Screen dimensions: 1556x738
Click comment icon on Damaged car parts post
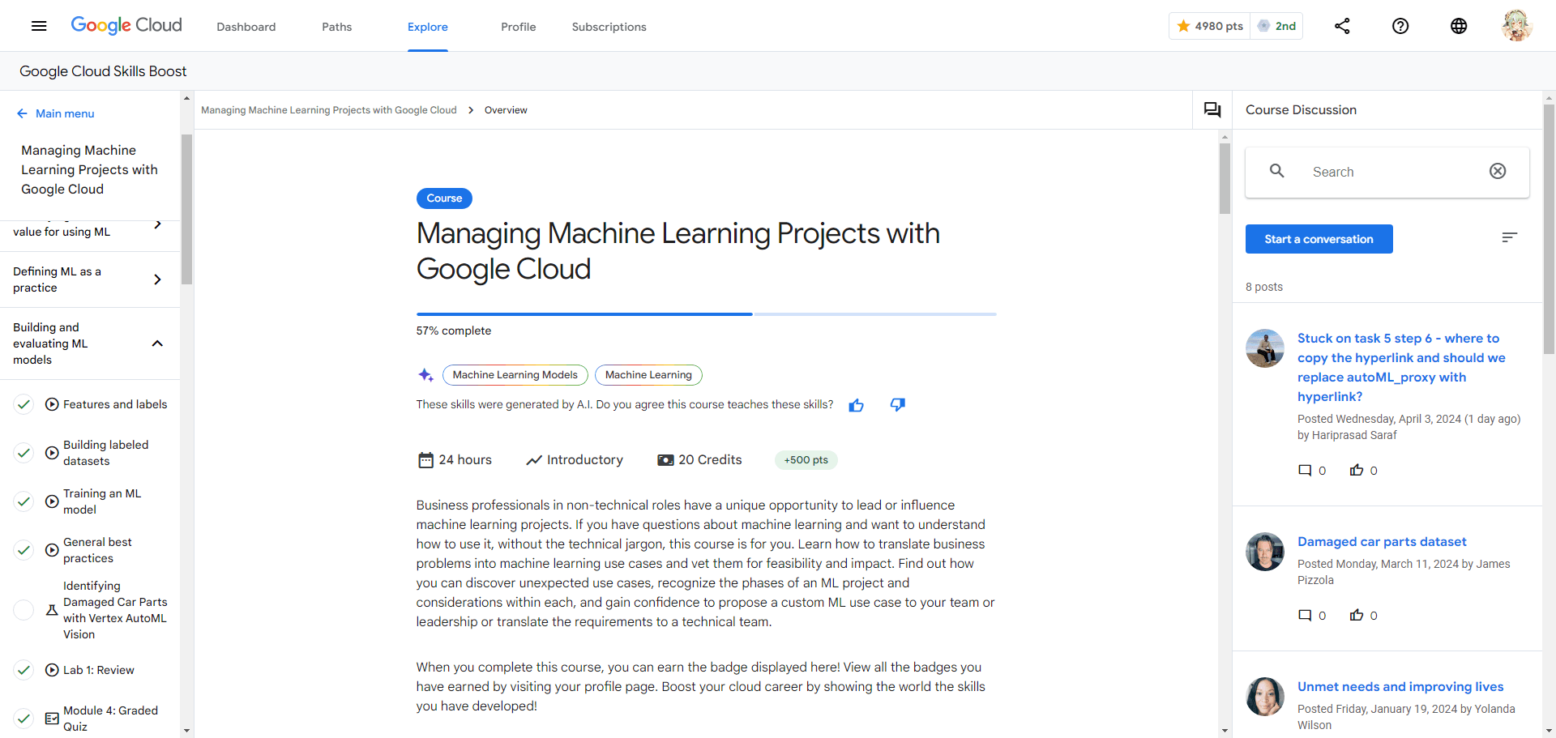[1305, 615]
